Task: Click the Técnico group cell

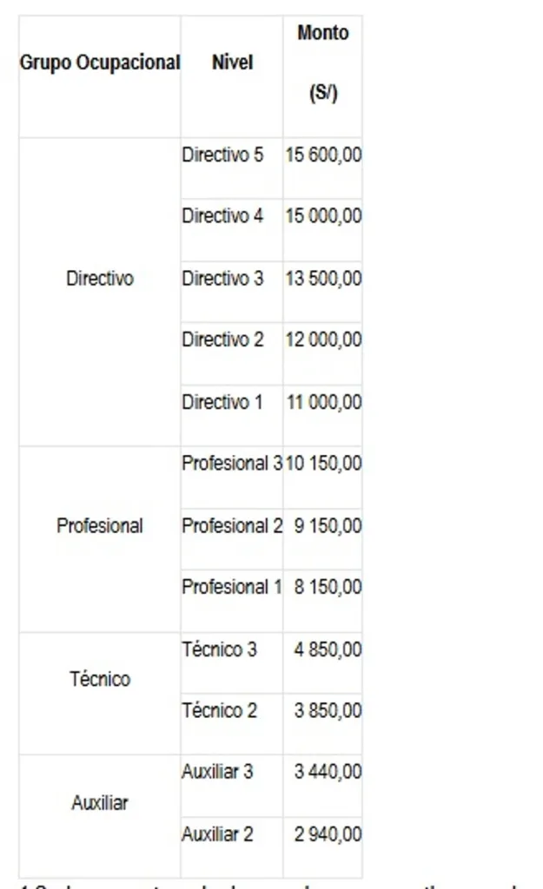Action: 100,693
